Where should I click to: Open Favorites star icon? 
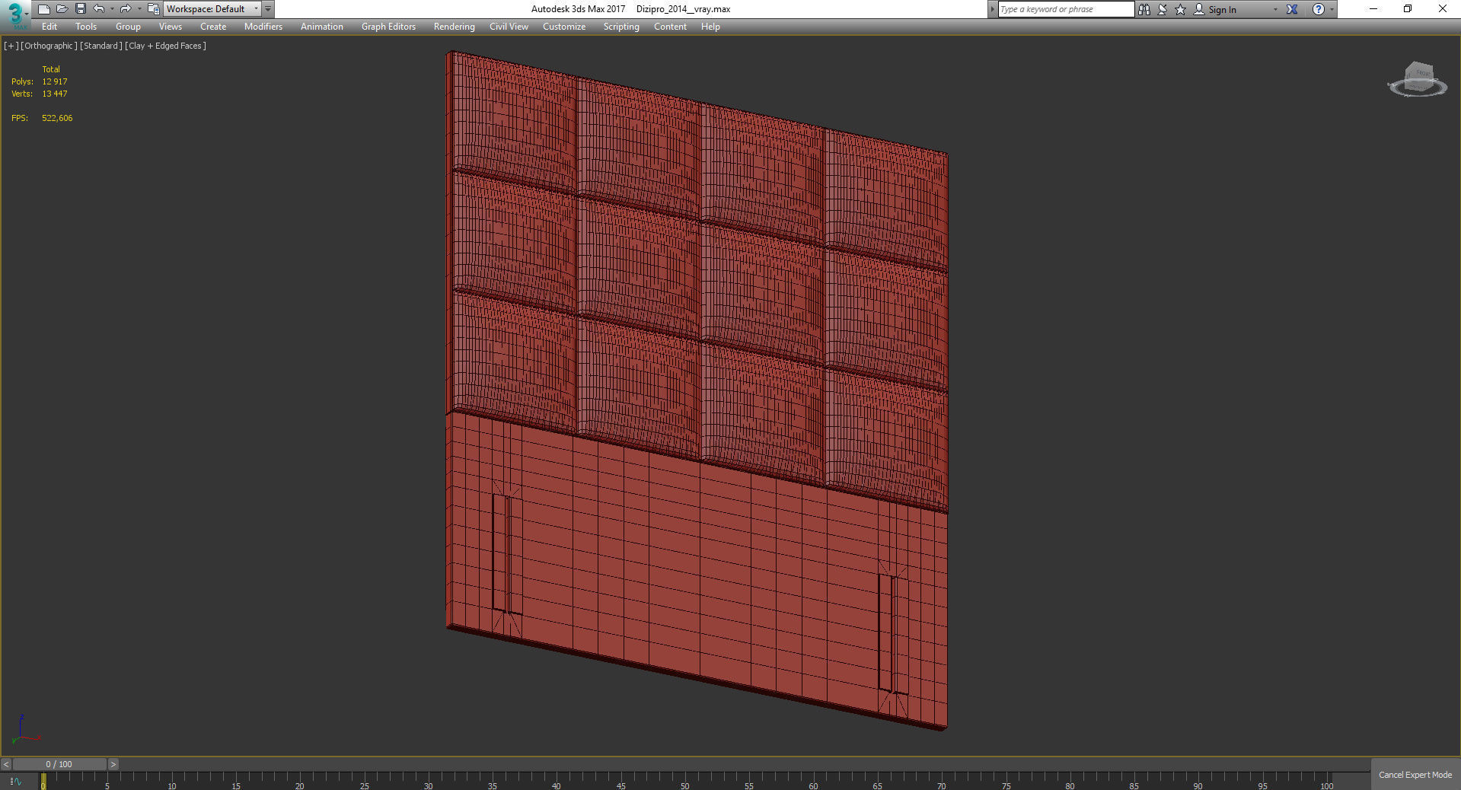tap(1181, 9)
